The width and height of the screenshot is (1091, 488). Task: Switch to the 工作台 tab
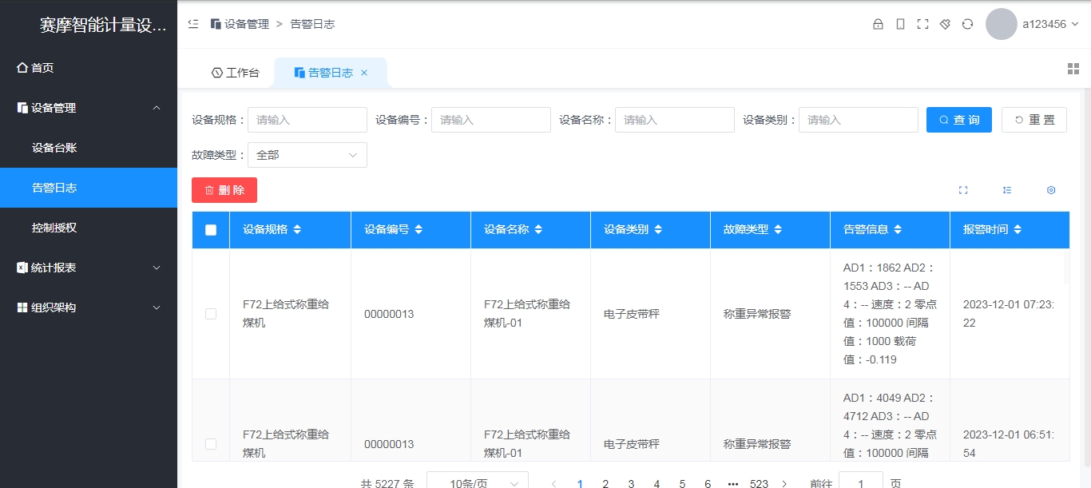(236, 71)
